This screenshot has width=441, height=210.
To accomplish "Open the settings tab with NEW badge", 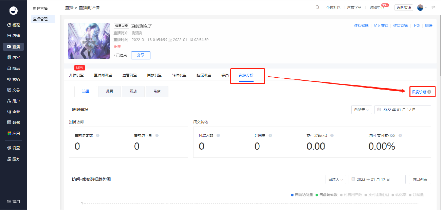I will (76, 75).
